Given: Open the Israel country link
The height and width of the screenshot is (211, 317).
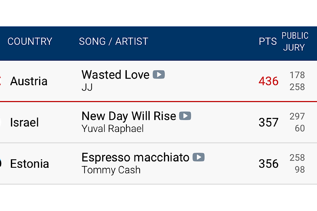Looking at the screenshot, I should tap(25, 122).
